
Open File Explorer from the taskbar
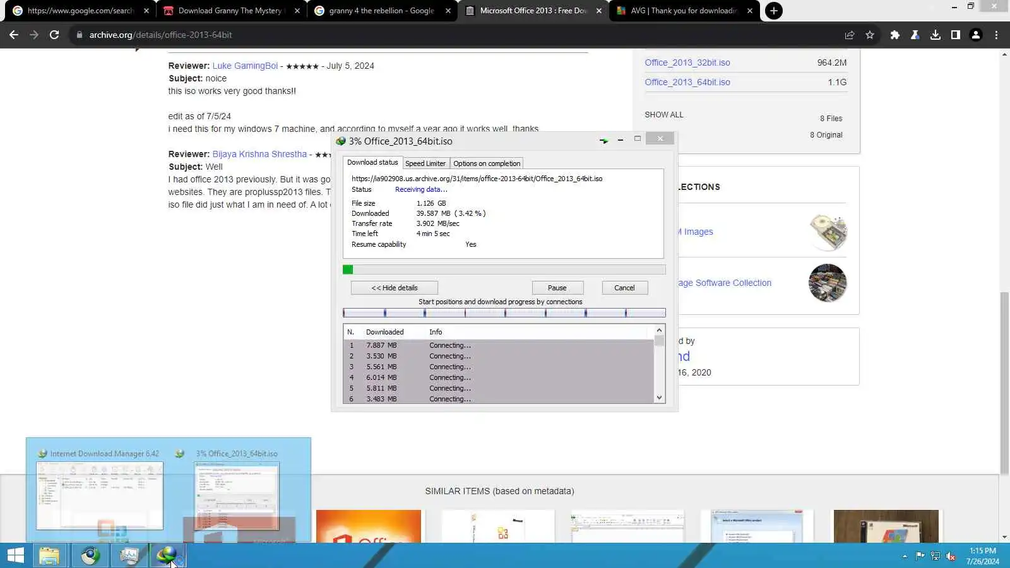[49, 555]
